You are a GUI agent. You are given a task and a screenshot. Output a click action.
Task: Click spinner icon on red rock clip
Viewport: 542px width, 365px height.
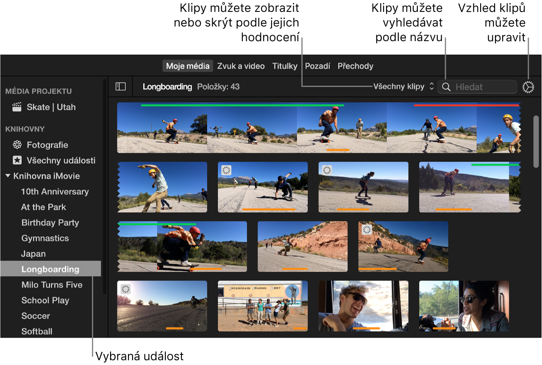tap(367, 230)
